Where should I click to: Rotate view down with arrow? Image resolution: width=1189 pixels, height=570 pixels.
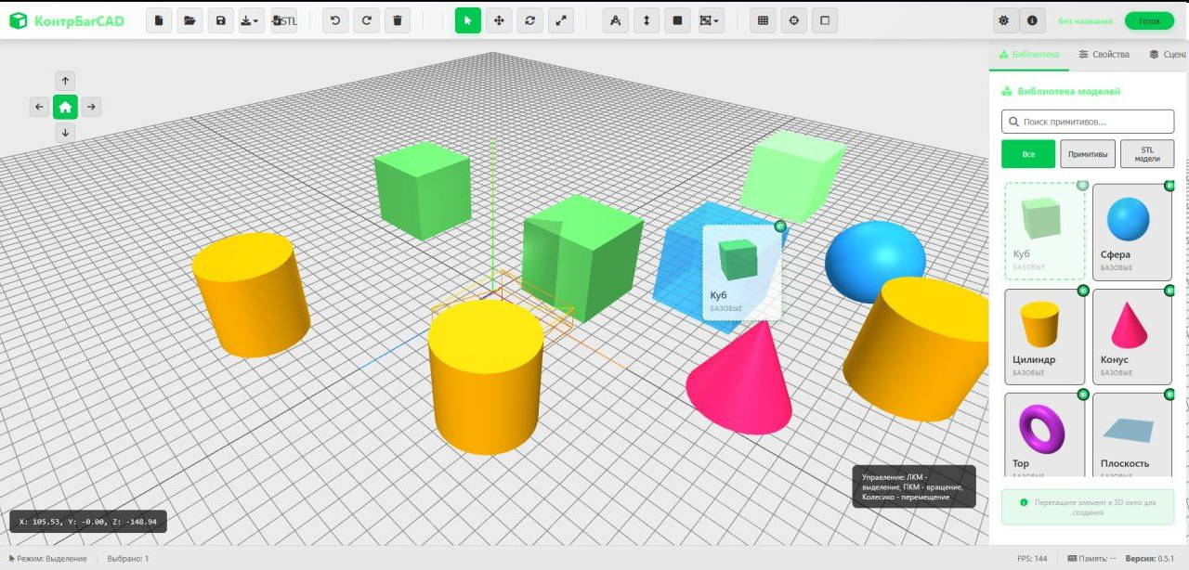pyautogui.click(x=65, y=133)
